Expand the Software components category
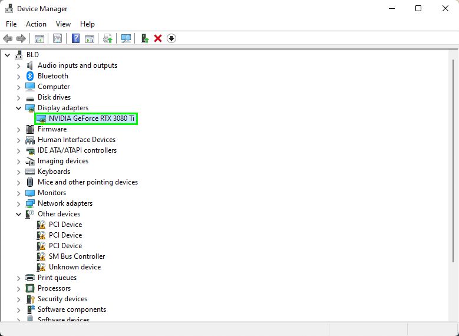 click(19, 309)
